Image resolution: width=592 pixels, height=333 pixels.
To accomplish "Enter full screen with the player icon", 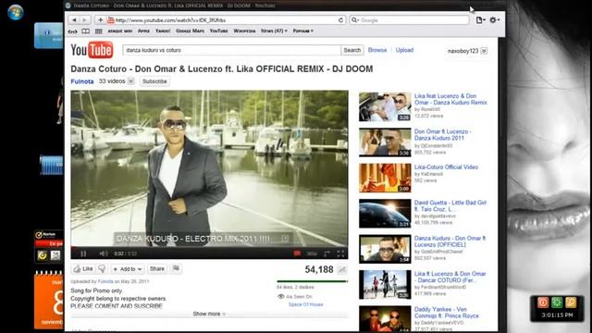I will click(340, 253).
